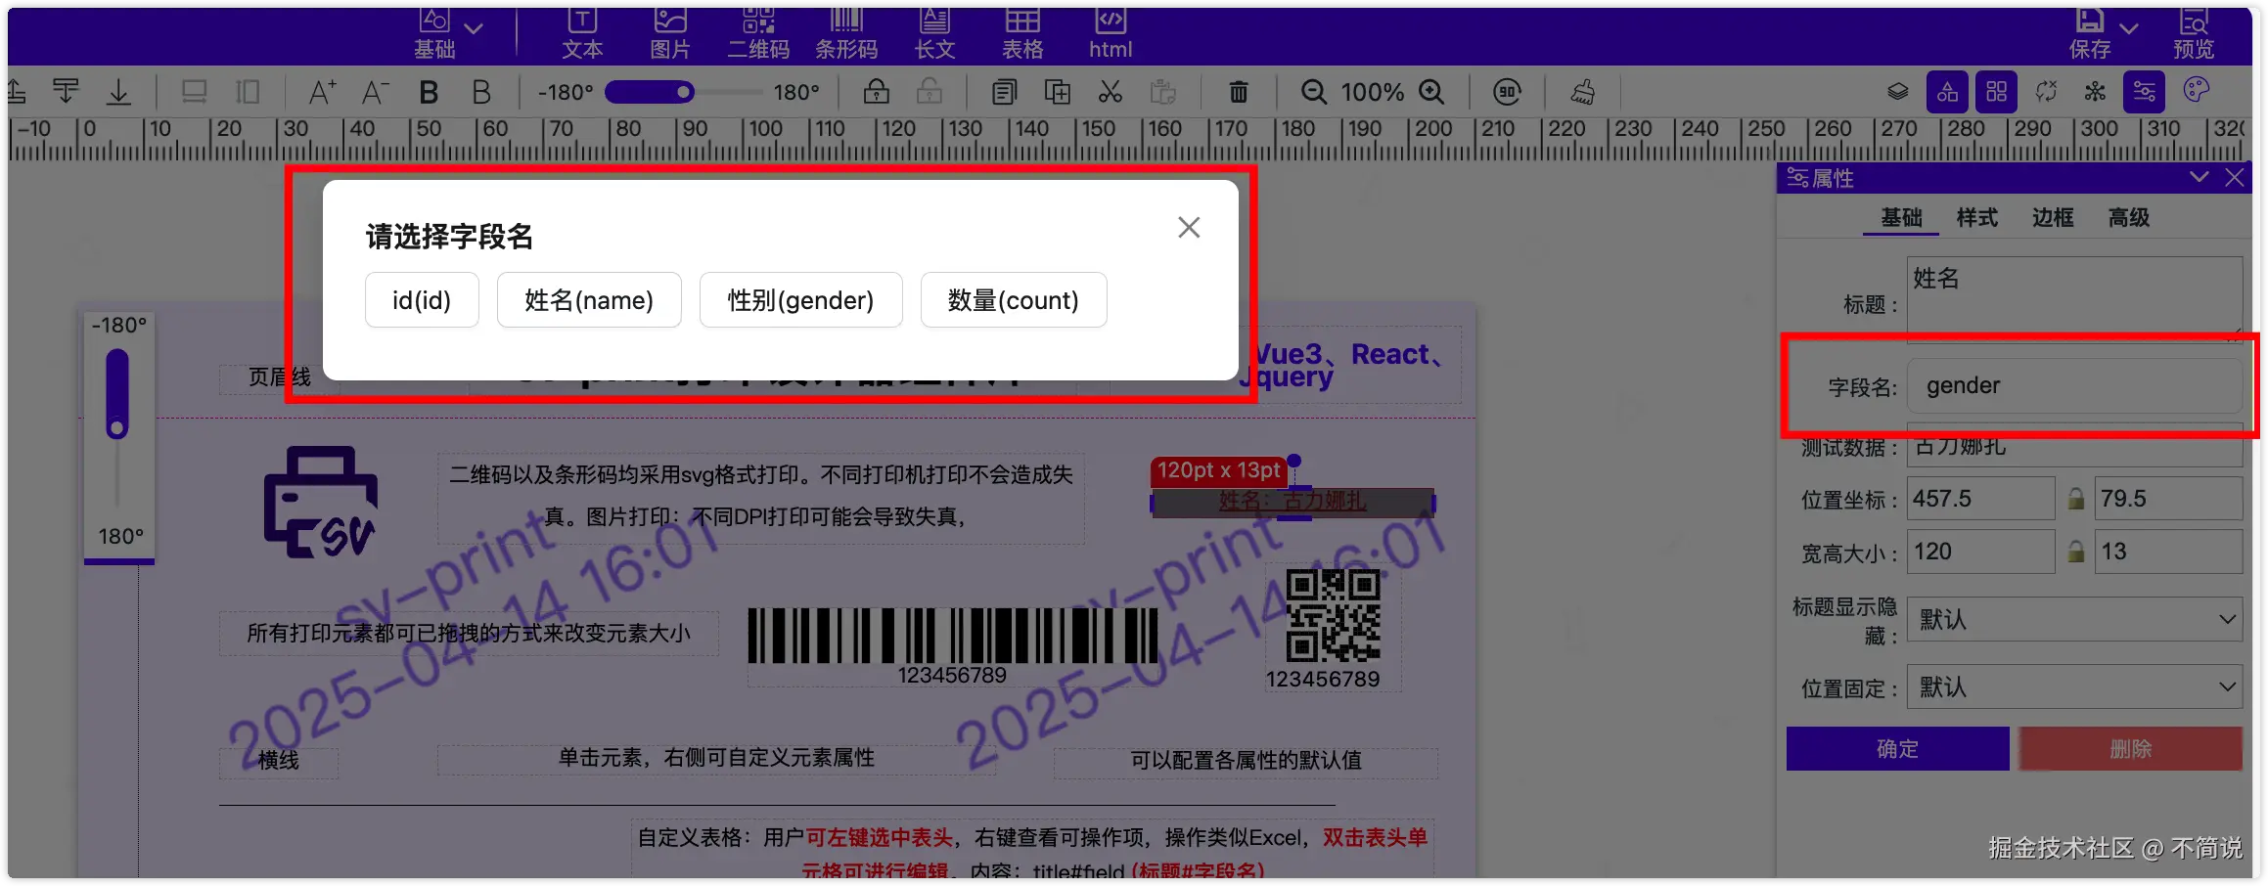Expand the 基础 elements dropdown arrow

pyautogui.click(x=474, y=28)
